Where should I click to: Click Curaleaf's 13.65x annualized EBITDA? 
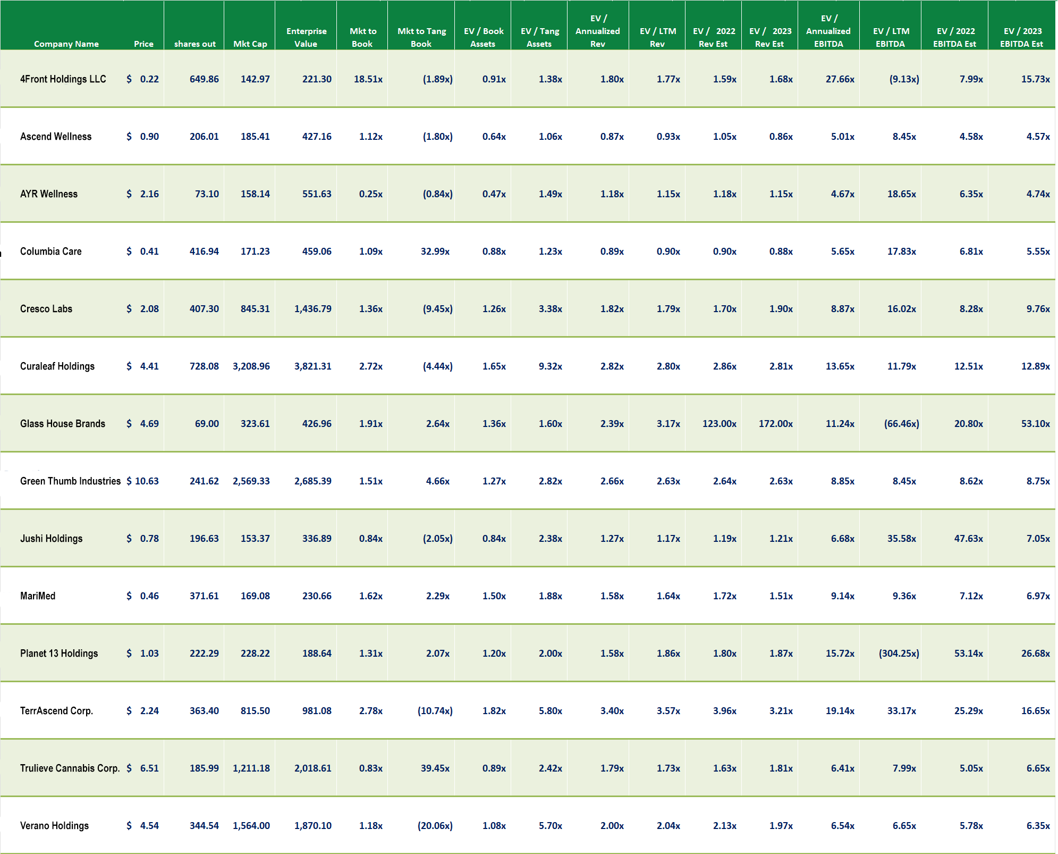[840, 366]
